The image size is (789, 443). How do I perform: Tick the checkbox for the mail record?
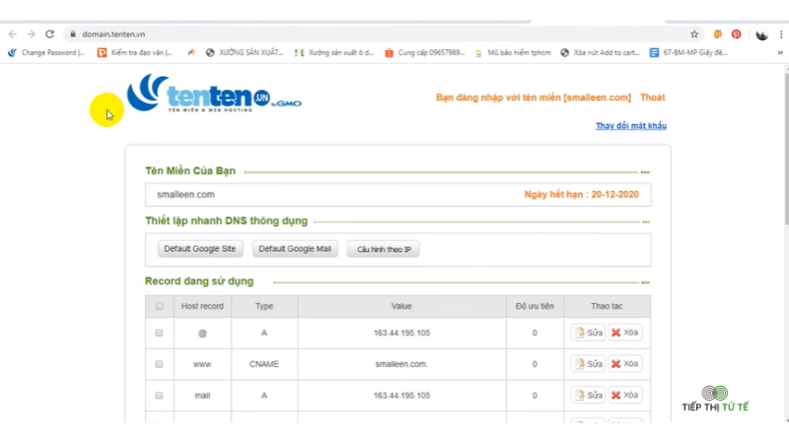pyautogui.click(x=159, y=396)
